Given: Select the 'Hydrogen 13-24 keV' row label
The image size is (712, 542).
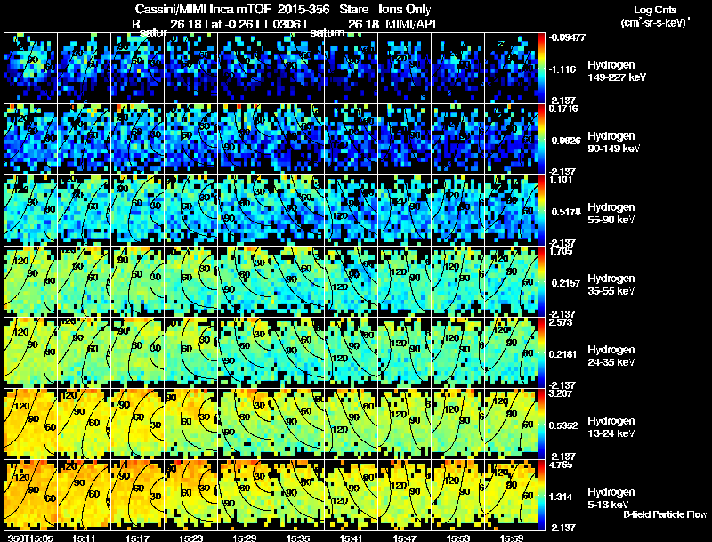Looking at the screenshot, I should coord(611,427).
